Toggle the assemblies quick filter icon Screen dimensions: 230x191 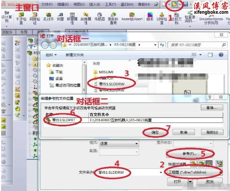(x=201, y=163)
